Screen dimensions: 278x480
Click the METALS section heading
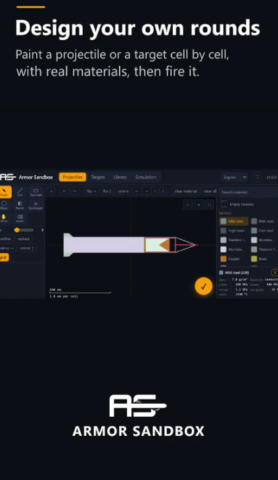click(x=225, y=213)
